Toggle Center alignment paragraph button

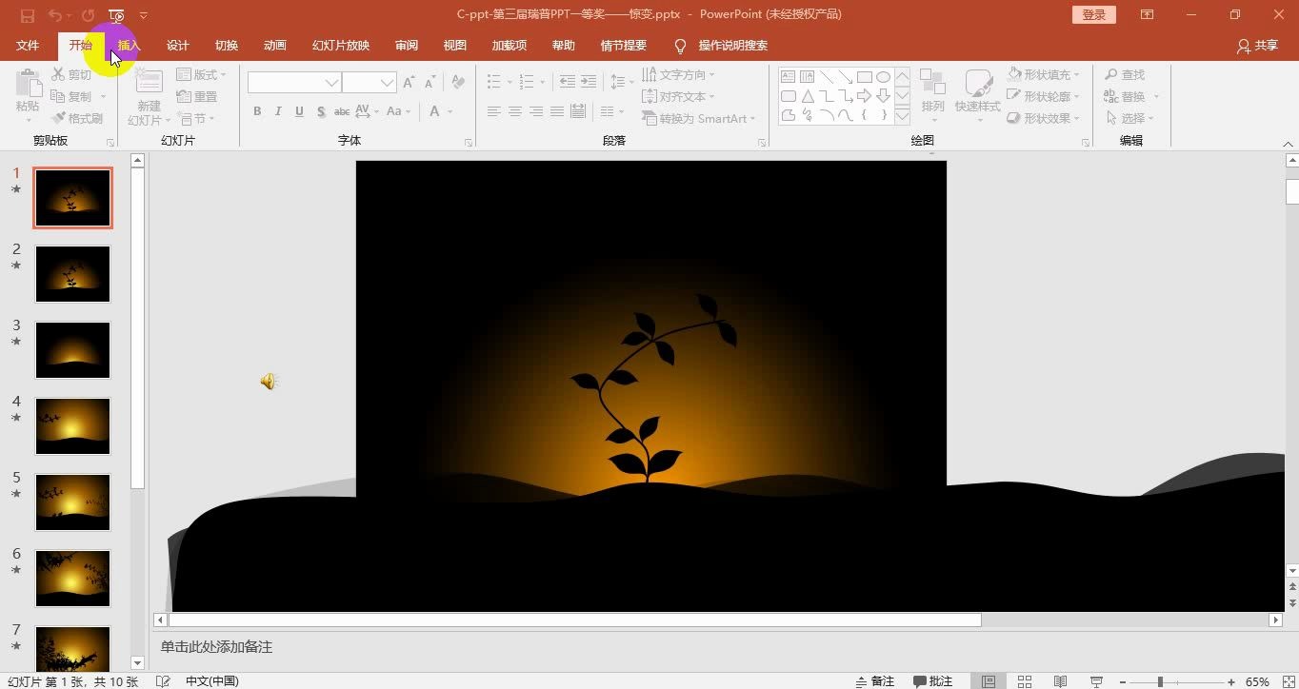pos(515,111)
